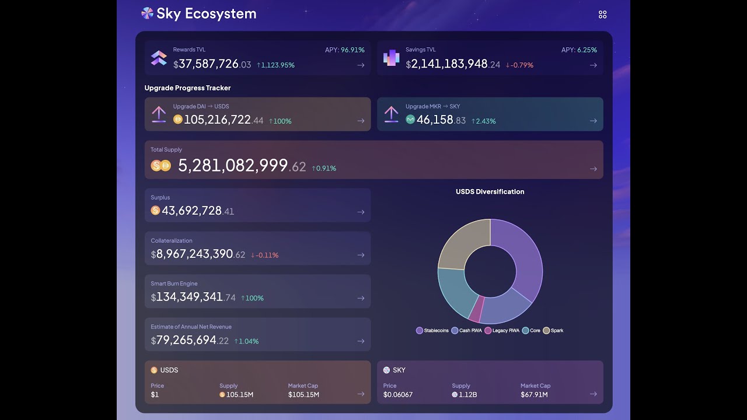Screen dimensions: 747x420
Task: Open the Estimate of Annual Net Revenue arrow
Action: tap(361, 341)
